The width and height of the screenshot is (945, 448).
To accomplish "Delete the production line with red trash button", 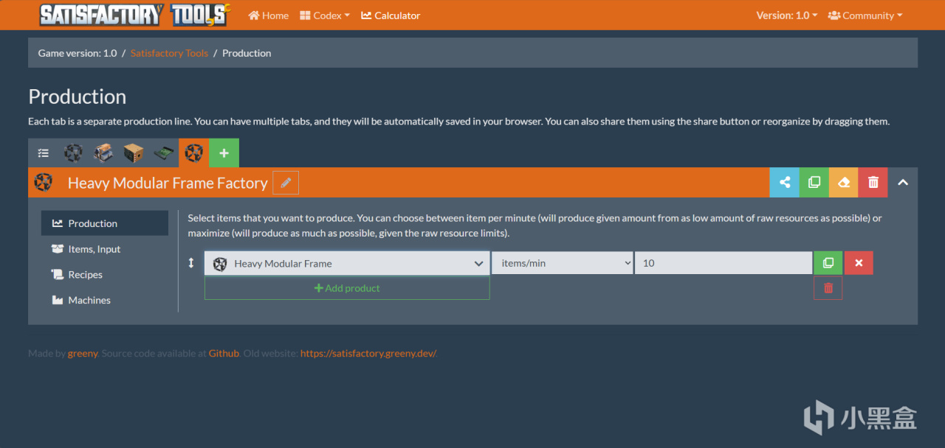I will [x=873, y=182].
